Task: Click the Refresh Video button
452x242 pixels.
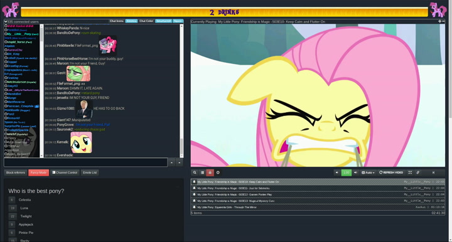Action: 391,172
